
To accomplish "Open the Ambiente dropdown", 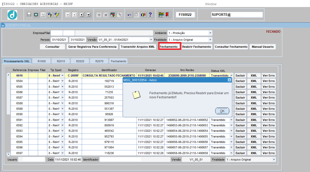I will click(210, 33).
